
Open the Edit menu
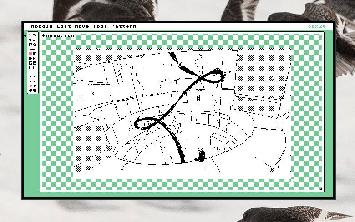pyautogui.click(x=63, y=26)
